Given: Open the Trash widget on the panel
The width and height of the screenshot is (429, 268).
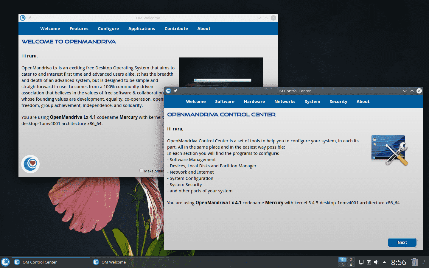Looking at the screenshot, I should tap(414, 262).
